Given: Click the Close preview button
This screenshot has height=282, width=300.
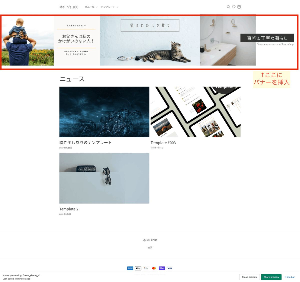Looking at the screenshot, I should 249,277.
